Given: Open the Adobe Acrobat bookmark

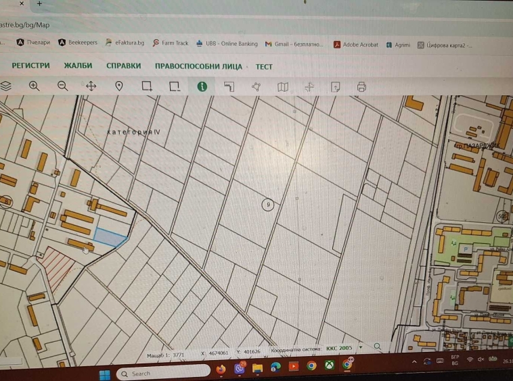Looking at the screenshot, I should pyautogui.click(x=355, y=45).
